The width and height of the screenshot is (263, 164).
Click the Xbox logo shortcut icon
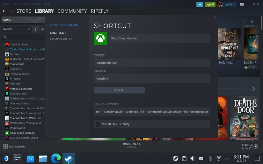[100, 38]
